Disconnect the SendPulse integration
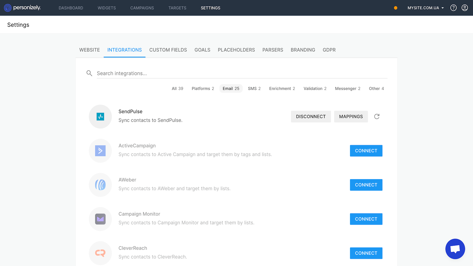 311,116
